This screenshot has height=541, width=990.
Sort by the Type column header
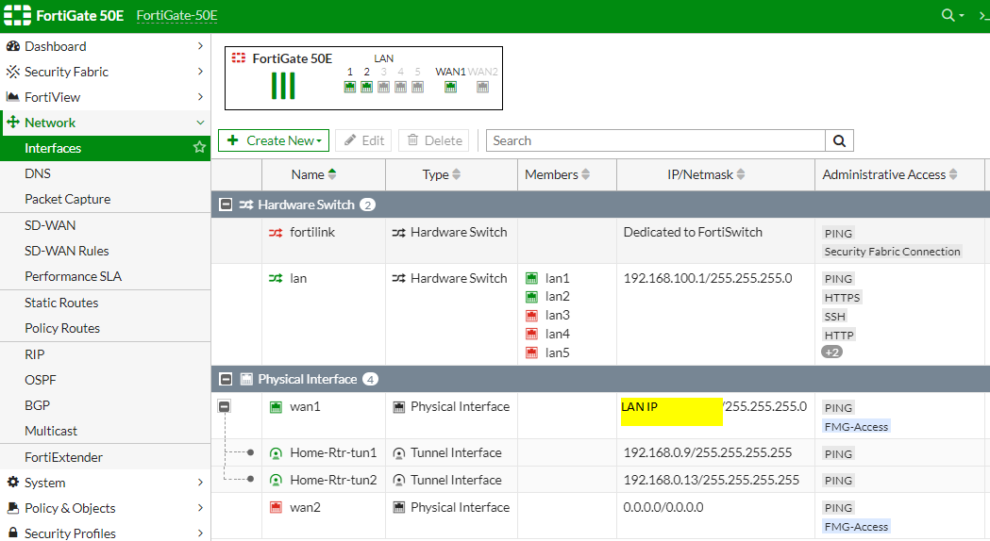click(x=457, y=174)
